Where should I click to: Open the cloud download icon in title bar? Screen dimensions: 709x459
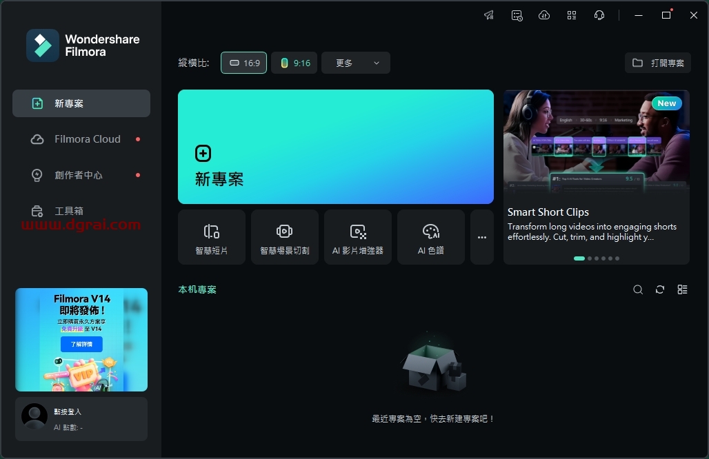point(544,15)
